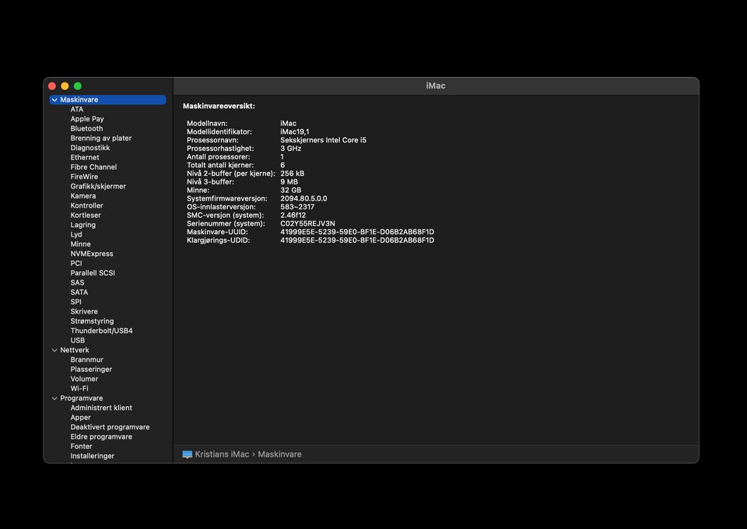Click Maskinvare in the path bar

tap(279, 454)
